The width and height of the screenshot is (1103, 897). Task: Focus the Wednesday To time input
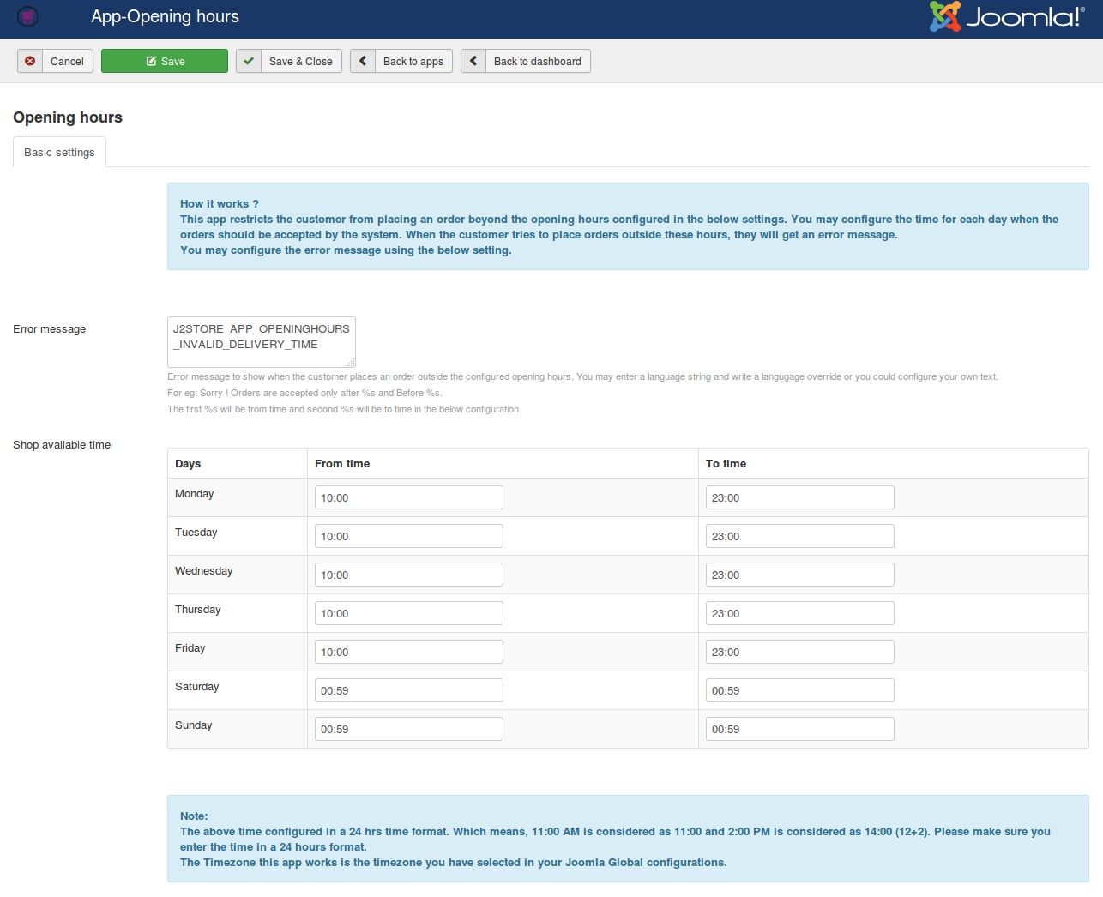(799, 575)
